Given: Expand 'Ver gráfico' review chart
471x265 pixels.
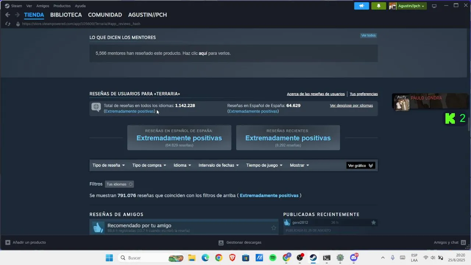Looking at the screenshot, I should click(361, 166).
